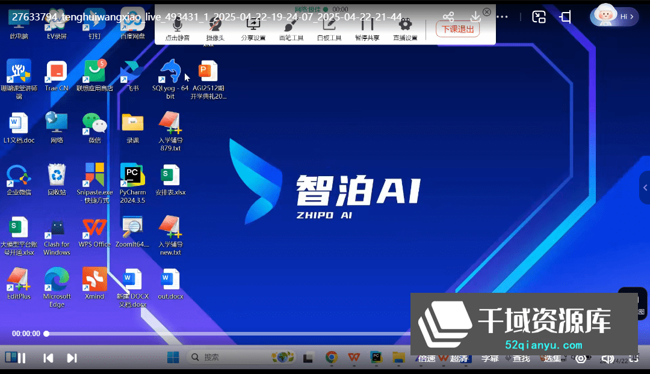Open the EV录屏 desktop shortcut
The height and width of the screenshot is (374, 650).
pyautogui.click(x=57, y=24)
